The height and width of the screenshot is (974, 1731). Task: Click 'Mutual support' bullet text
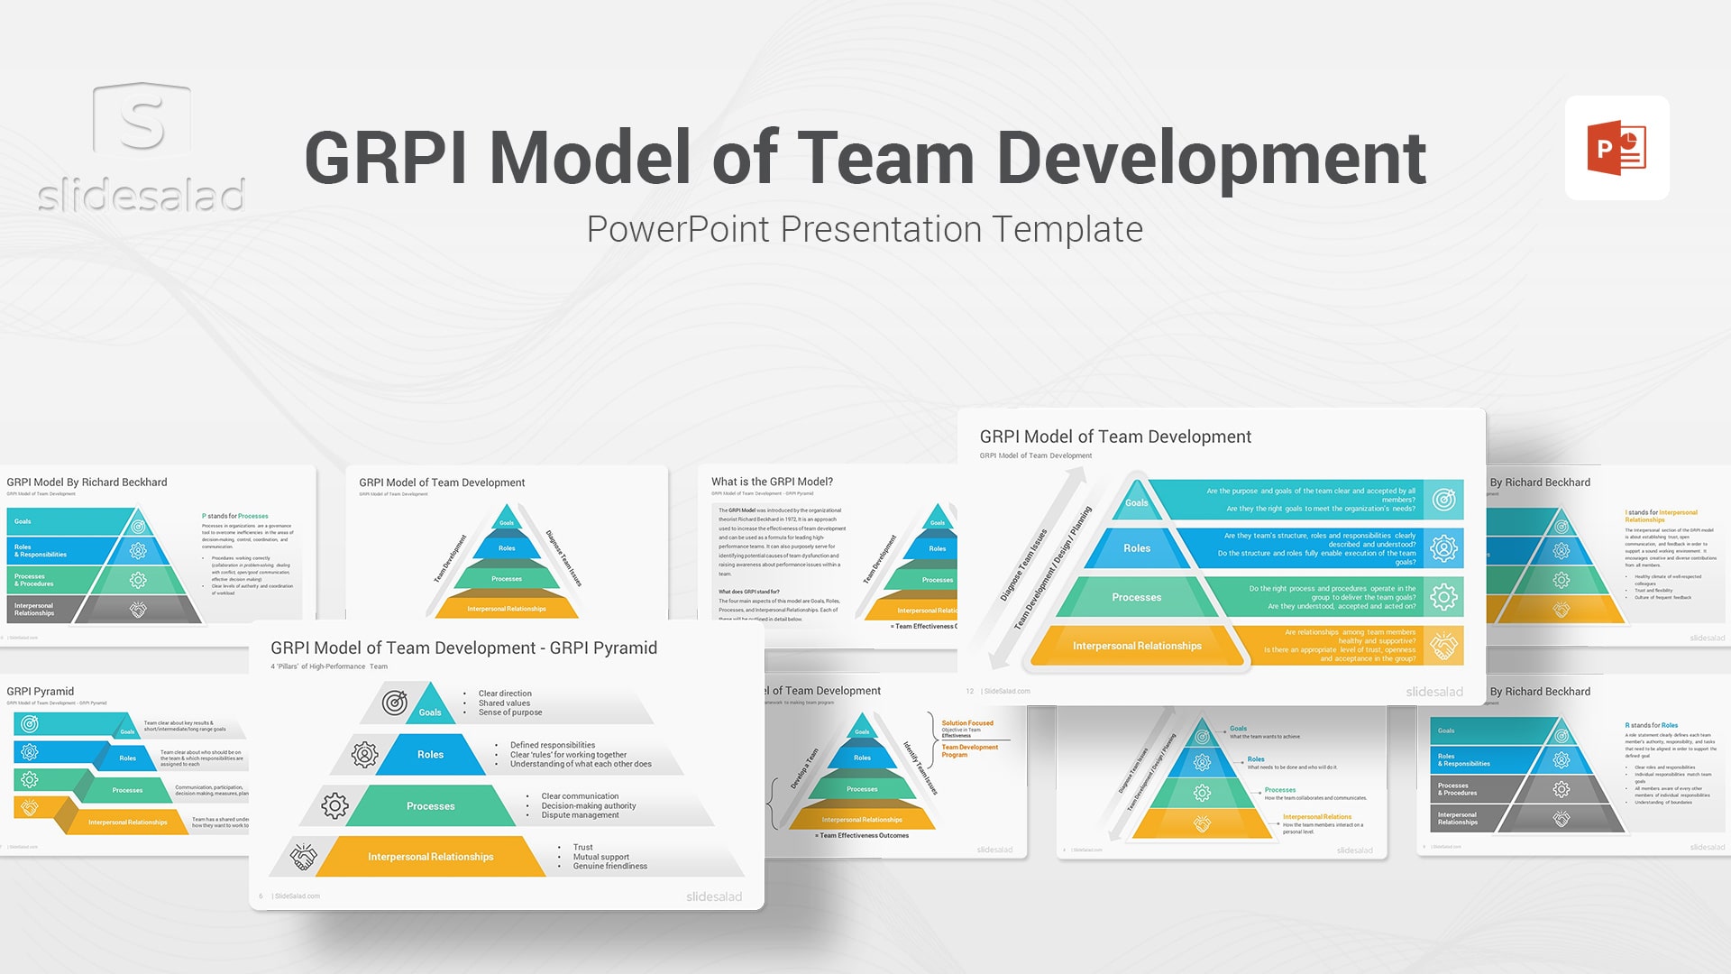tap(601, 857)
